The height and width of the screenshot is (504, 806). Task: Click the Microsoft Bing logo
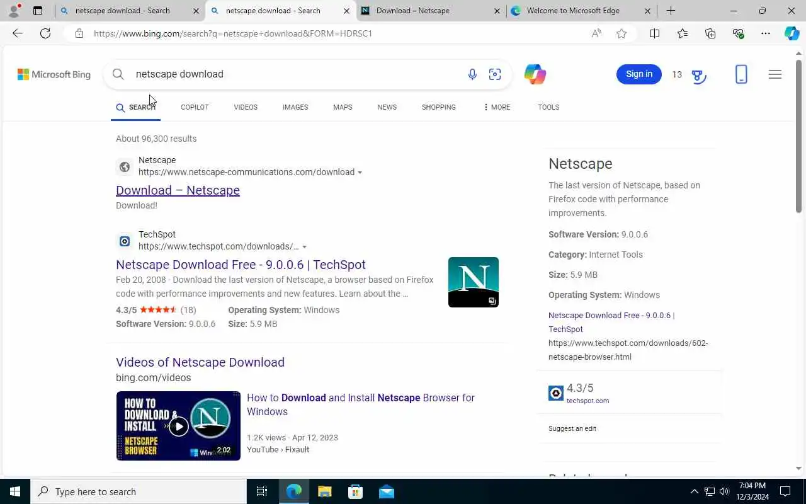click(54, 74)
